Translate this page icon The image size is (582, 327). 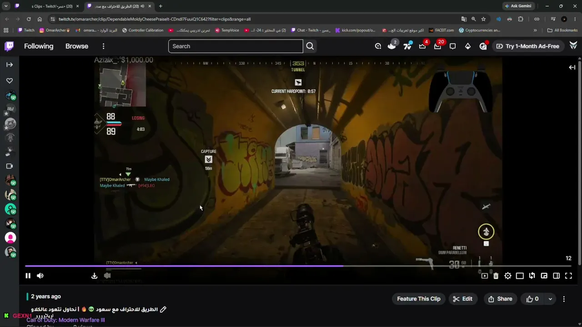tap(464, 19)
